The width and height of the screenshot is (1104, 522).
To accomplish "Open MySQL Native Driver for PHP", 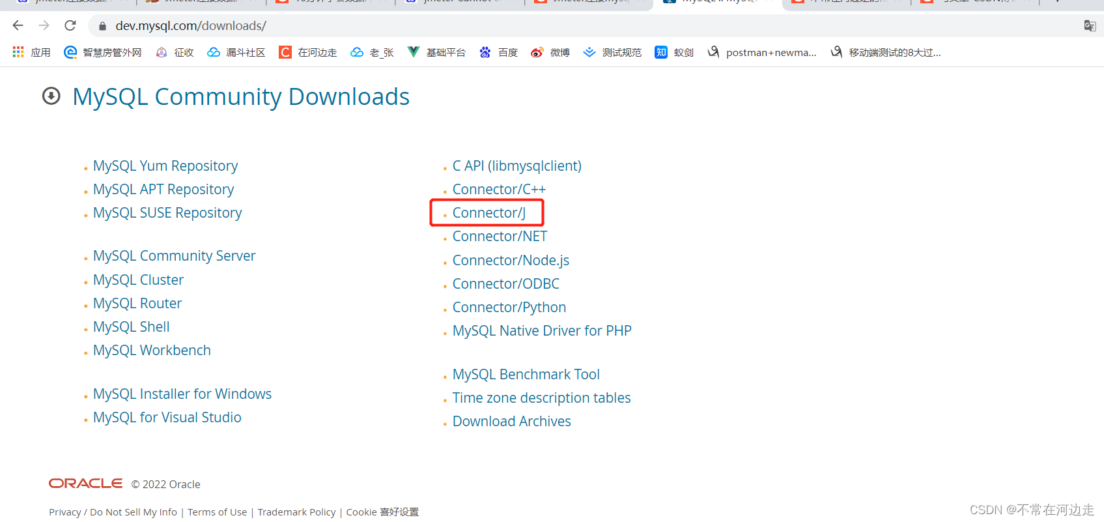I will tap(542, 330).
